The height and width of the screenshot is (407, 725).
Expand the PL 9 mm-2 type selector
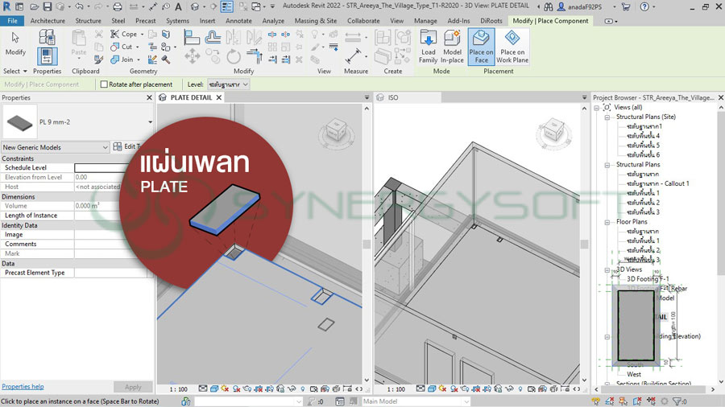(x=150, y=122)
